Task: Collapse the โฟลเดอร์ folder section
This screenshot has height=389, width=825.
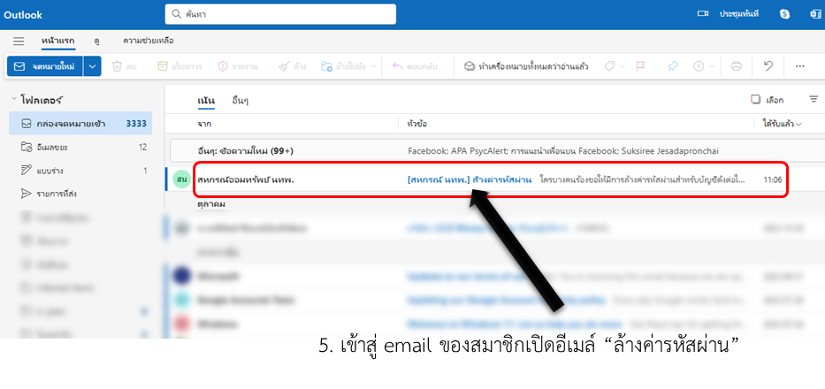Action: [x=13, y=100]
